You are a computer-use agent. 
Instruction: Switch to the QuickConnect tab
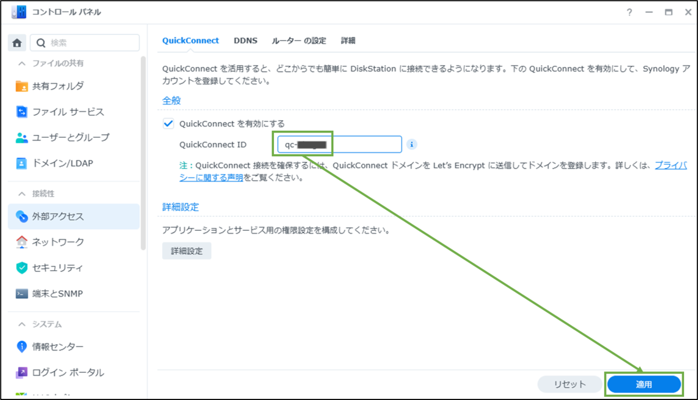190,41
